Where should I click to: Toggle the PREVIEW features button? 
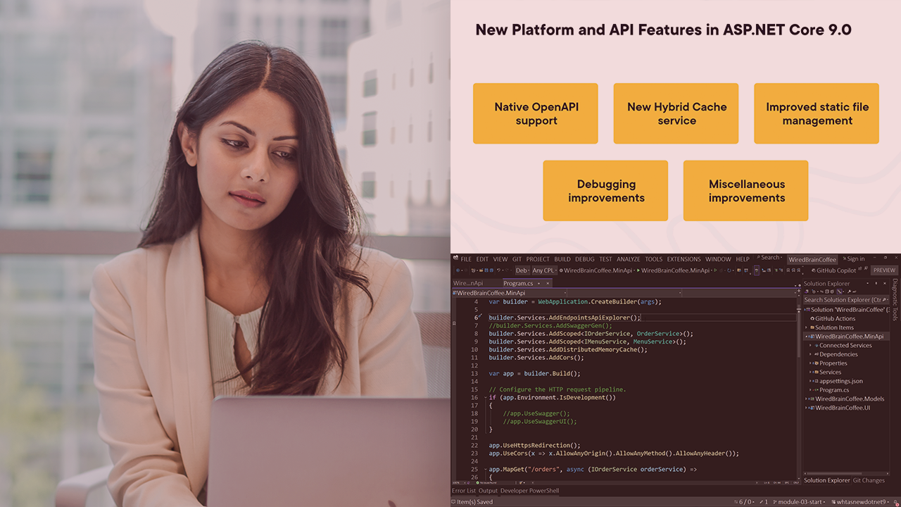tap(884, 270)
